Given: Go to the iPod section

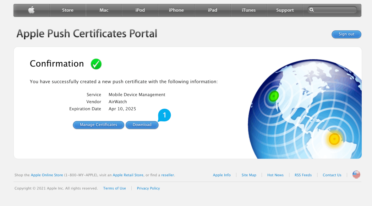Looking at the screenshot, I should 140,10.
